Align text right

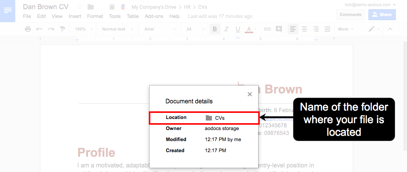pos(316,29)
